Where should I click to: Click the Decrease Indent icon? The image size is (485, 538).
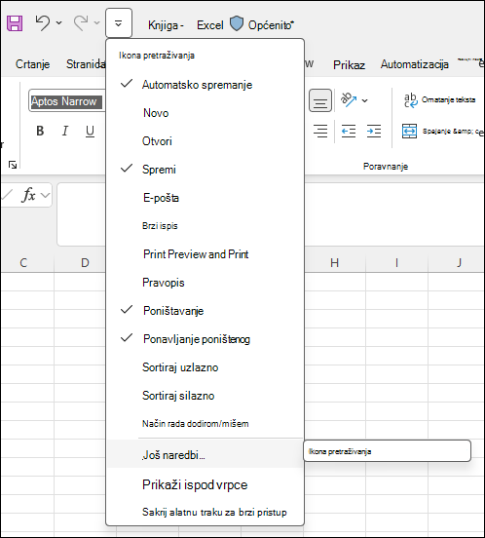coord(349,131)
